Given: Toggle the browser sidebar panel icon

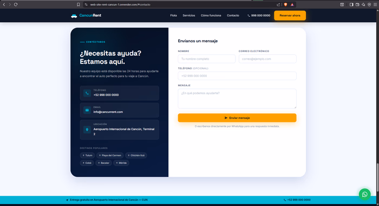Looking at the screenshot, I should 351,4.
